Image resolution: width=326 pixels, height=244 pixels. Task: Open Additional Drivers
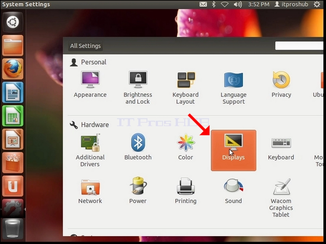coord(90,150)
